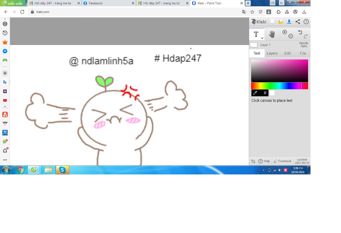Click the Kleki logo
The height and width of the screenshot is (233, 341).
tap(258, 22)
